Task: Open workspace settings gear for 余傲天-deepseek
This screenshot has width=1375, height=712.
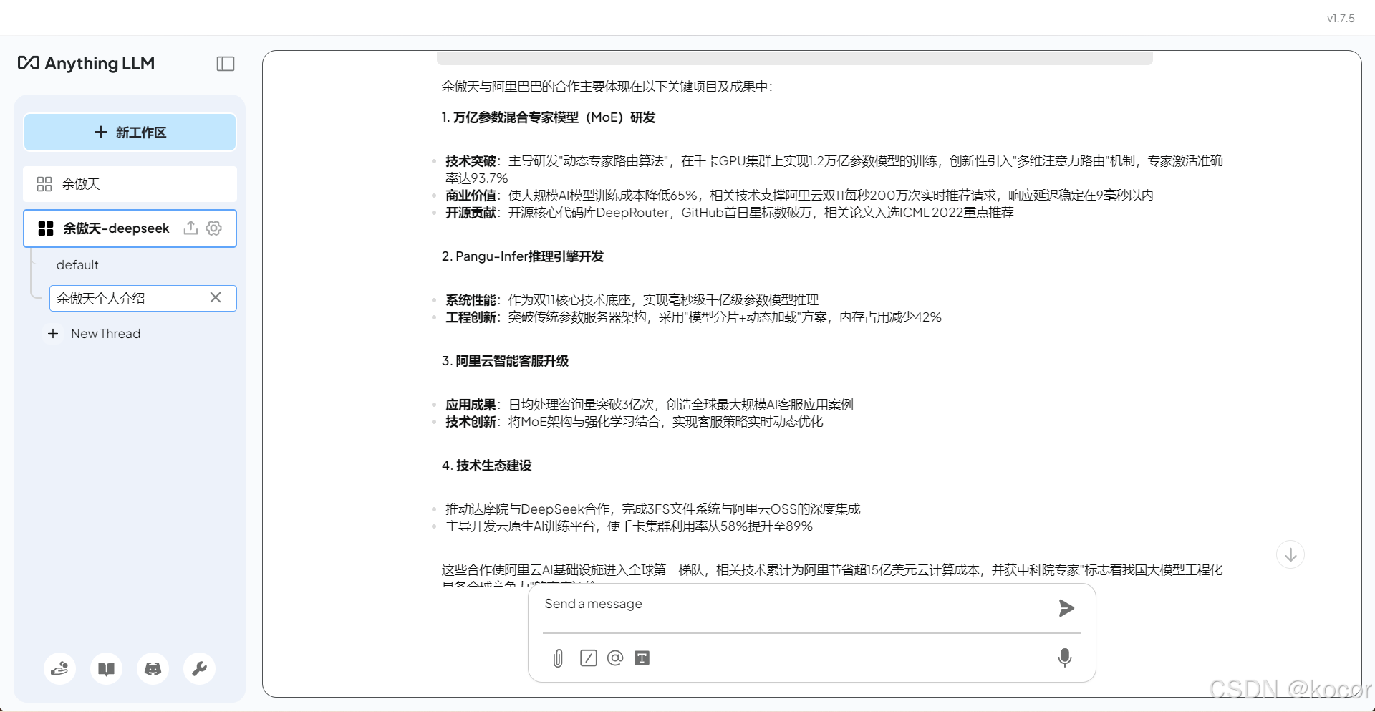Action: (x=213, y=228)
